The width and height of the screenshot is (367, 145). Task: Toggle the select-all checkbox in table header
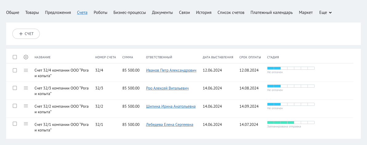[x=15, y=57]
